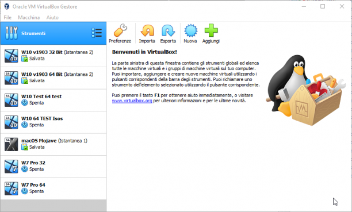The height and width of the screenshot is (212, 352).
Task: Click the W7 Pro 32 OS icon
Action: pyautogui.click(x=12, y=166)
